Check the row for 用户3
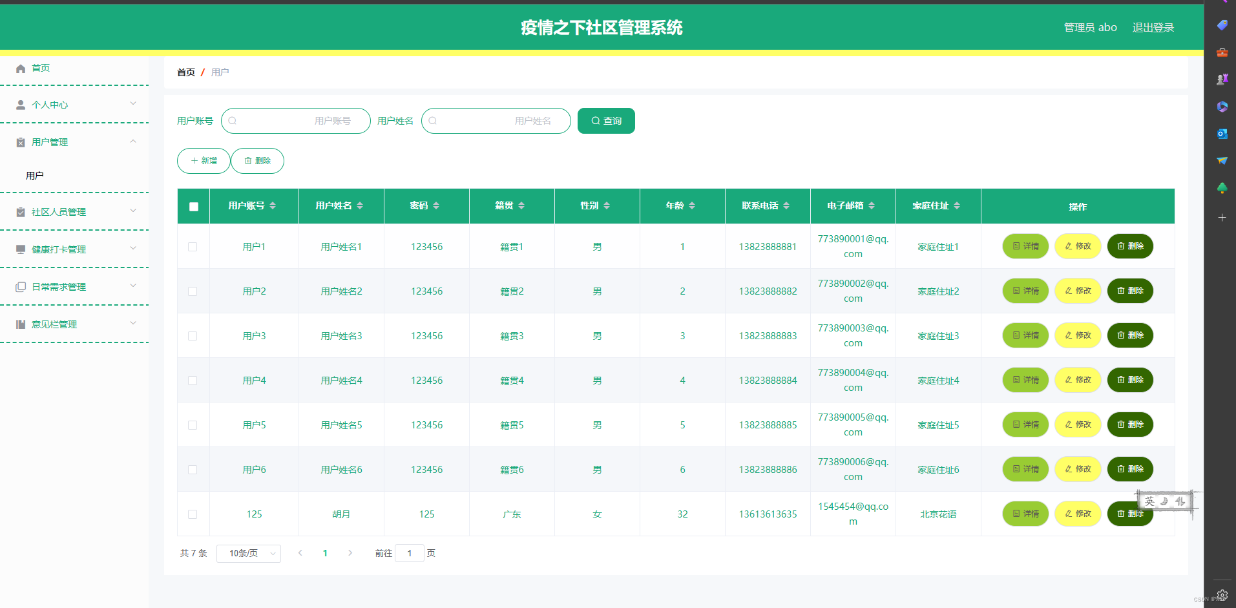 [x=193, y=336]
